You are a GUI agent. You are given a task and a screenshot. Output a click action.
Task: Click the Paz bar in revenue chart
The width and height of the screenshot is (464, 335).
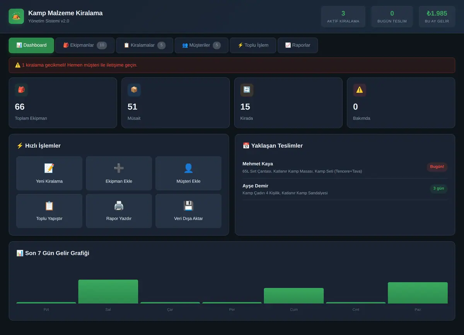pyautogui.click(x=418, y=293)
